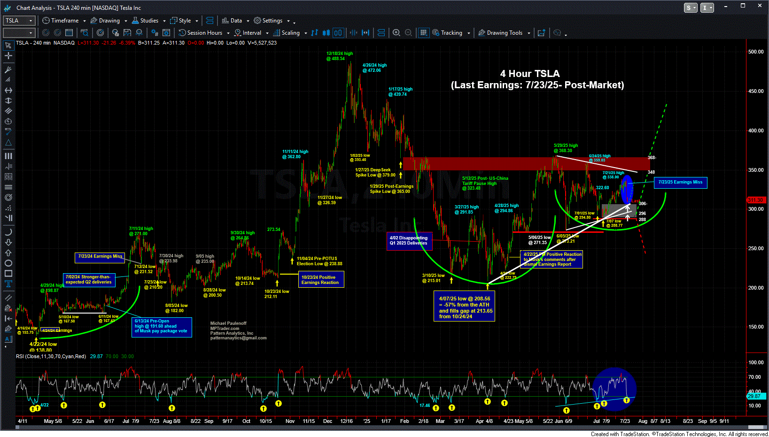Toggle the OHLC bar chart style
Viewport: 769px width, 437px height.
pyautogui.click(x=314, y=33)
